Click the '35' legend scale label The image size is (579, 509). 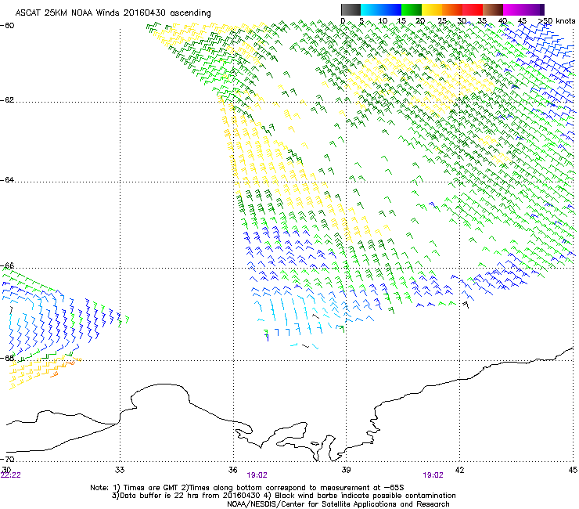(x=482, y=21)
